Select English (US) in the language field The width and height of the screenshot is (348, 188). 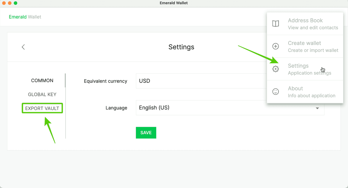(174, 108)
